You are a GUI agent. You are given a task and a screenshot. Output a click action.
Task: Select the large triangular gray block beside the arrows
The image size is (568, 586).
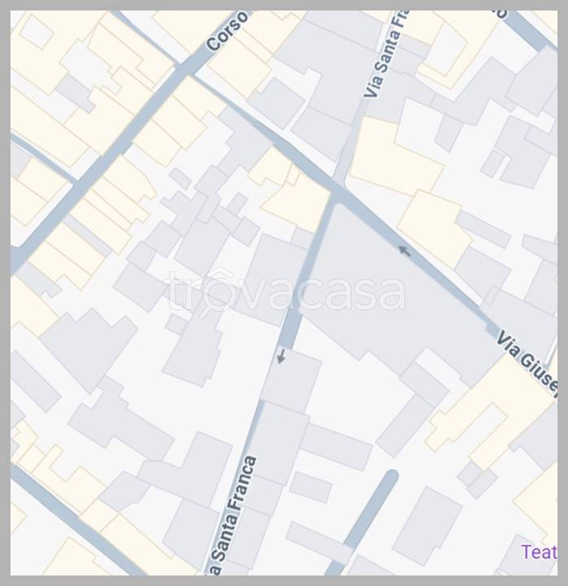point(396,290)
